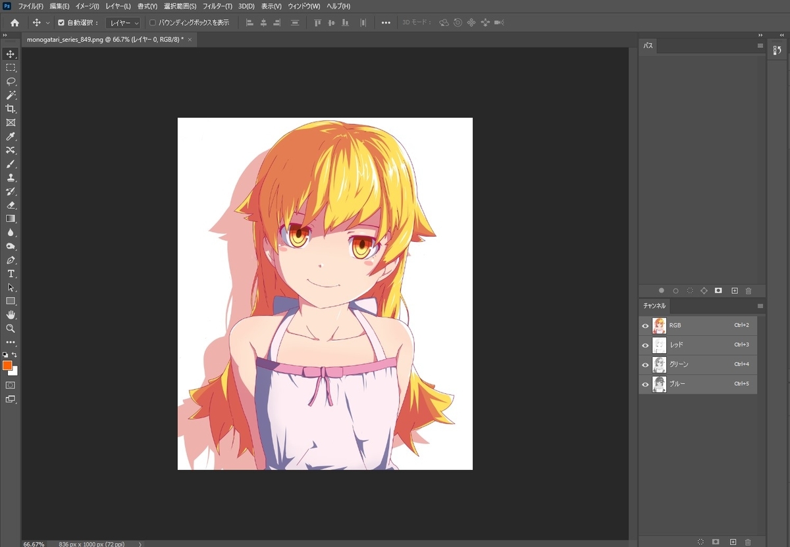Screen dimensions: 790x547
Task: Hide the ブルー channel visibility eye
Action: pos(645,384)
